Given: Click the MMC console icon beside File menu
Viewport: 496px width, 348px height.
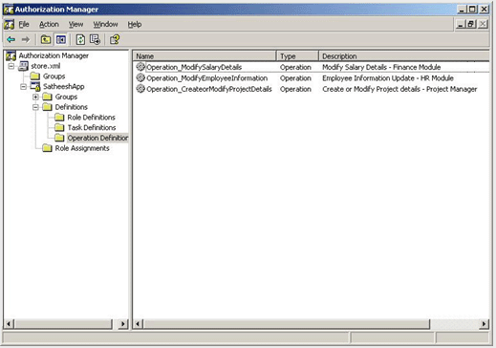Looking at the screenshot, I should pos(10,25).
